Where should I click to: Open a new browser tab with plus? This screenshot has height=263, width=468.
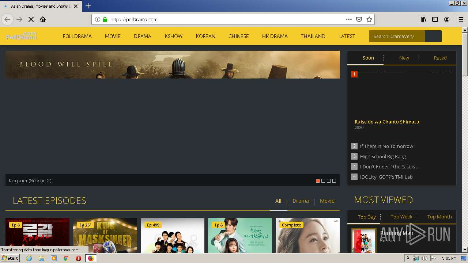tap(88, 6)
